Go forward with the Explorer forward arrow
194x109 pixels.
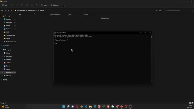5,11
